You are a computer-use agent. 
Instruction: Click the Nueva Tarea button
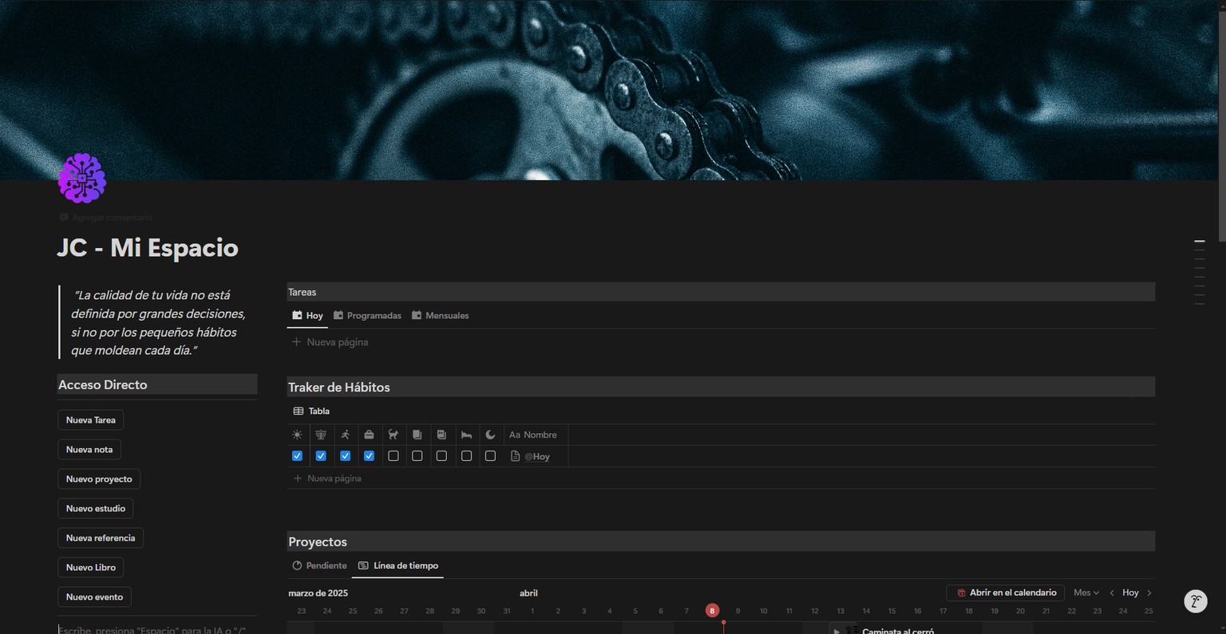coord(91,420)
